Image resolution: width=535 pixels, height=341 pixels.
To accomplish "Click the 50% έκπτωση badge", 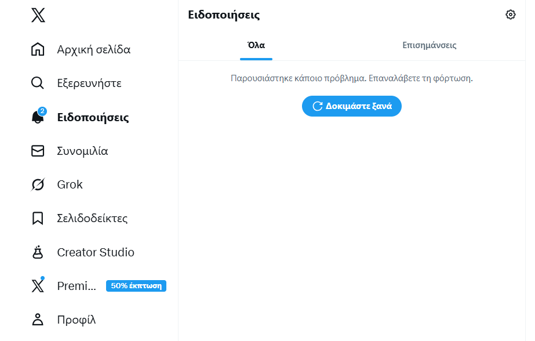I will [136, 286].
